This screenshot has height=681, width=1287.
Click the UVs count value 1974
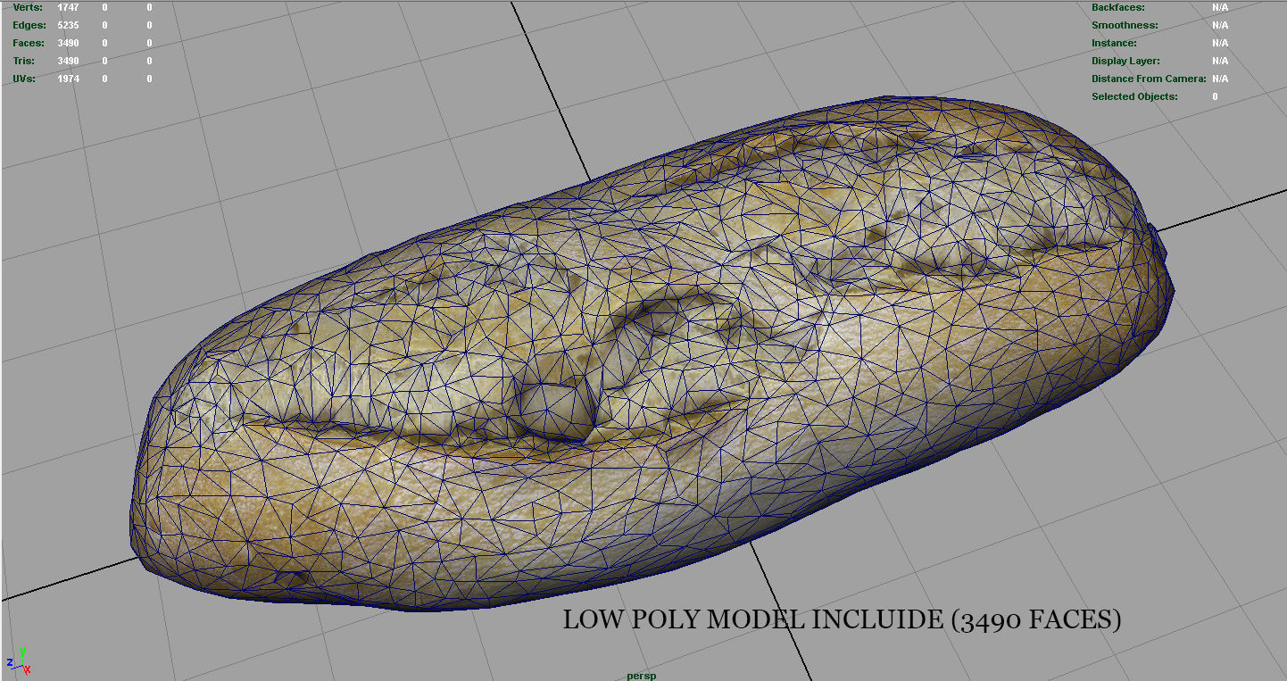point(69,79)
